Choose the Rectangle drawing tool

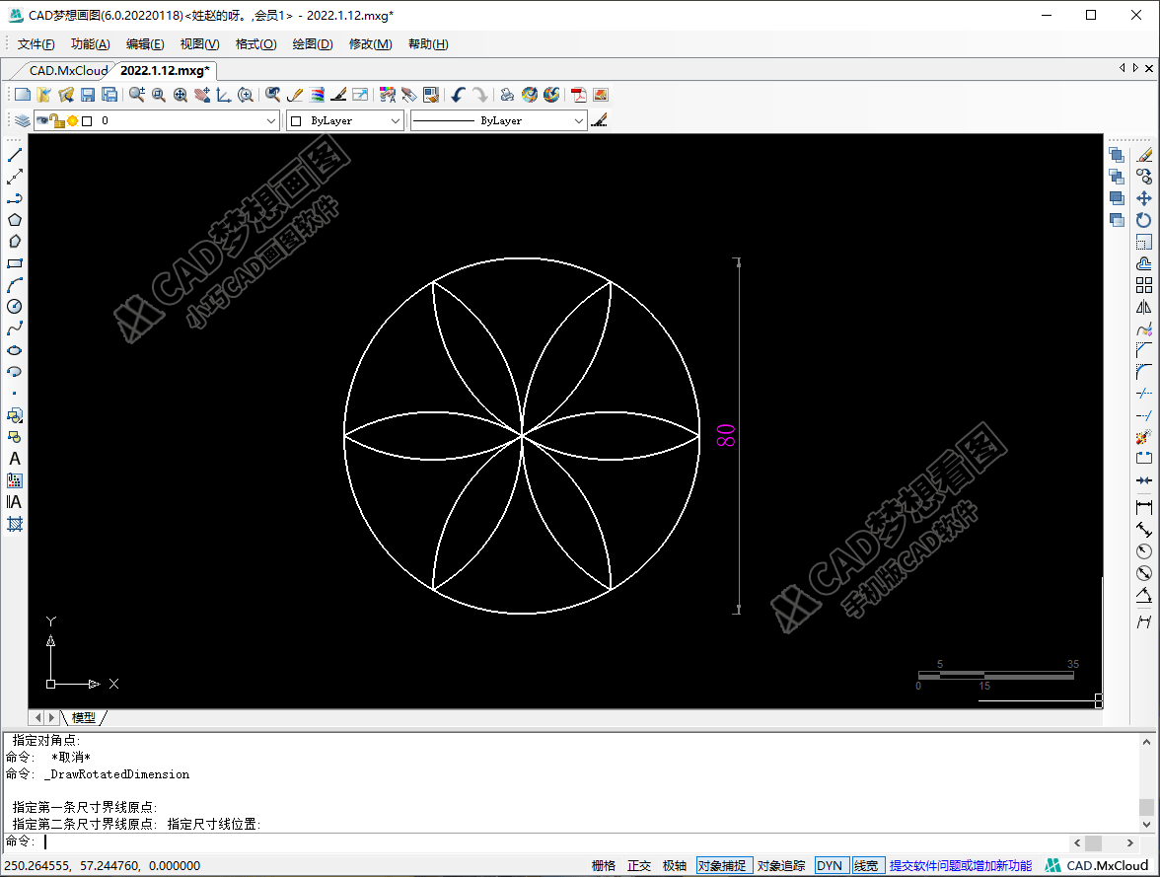click(x=15, y=263)
